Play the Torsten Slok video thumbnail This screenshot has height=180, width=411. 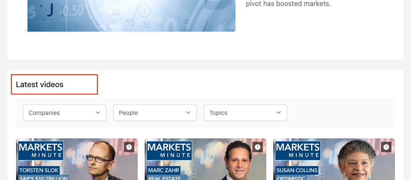(77, 159)
